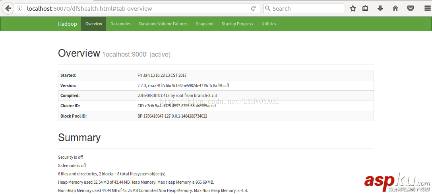Open the Snapshot tab
This screenshot has width=432, height=194.
pos(205,24)
